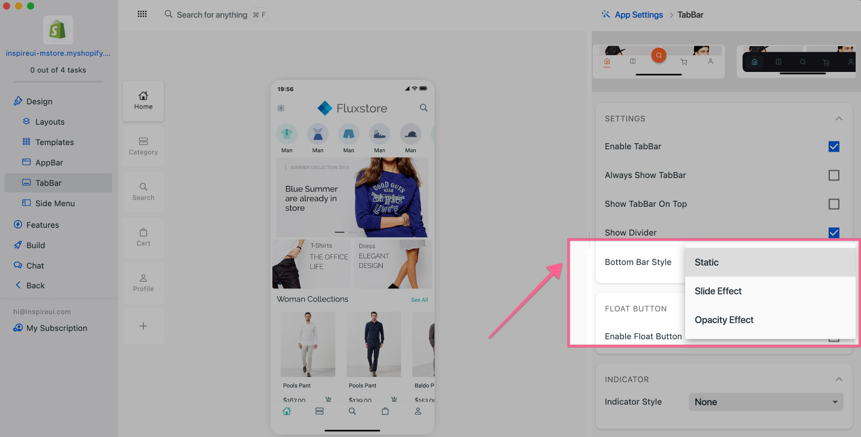Uncheck the Enable TabBar checkbox

coord(833,146)
